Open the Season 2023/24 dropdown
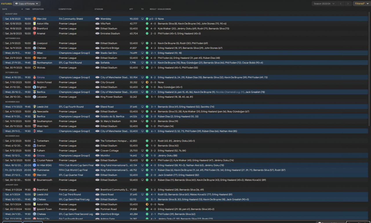This screenshot has height=223, width=371. tap(324, 4)
